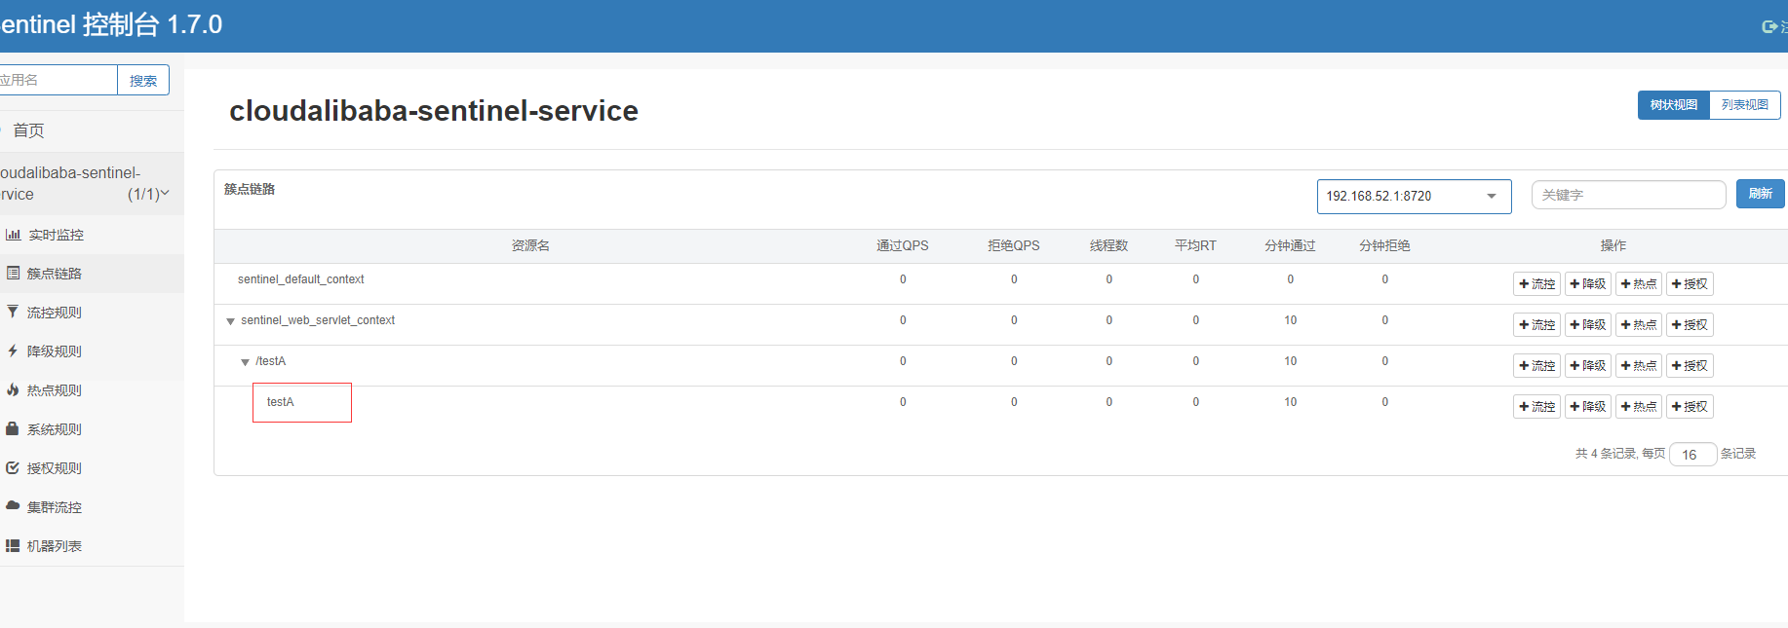Image resolution: width=1788 pixels, height=628 pixels.
Task: Click the 实时监控 chart icon
Action: tap(13, 235)
